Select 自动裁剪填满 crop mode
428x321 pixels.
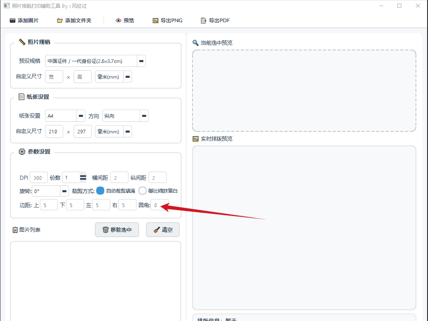pos(100,191)
